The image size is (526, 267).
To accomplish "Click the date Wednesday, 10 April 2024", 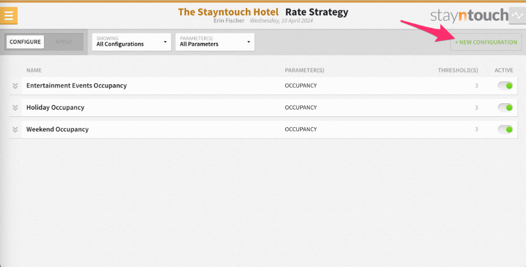I will tap(281, 21).
